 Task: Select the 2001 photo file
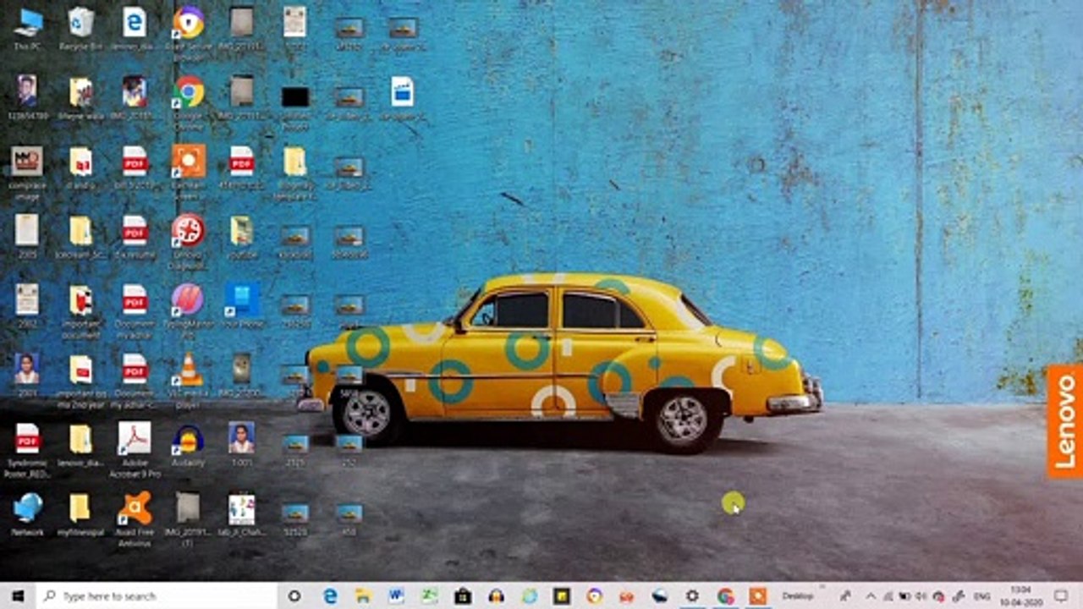point(27,376)
